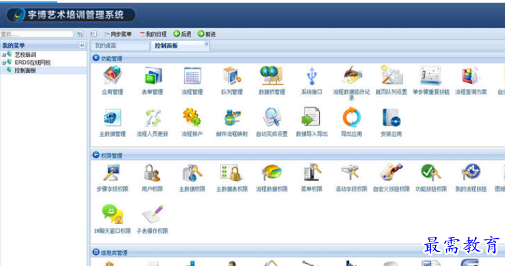Viewport: 505px width, 266px height.
Task: Open the 系统接口 USB icon
Action: coord(311,76)
